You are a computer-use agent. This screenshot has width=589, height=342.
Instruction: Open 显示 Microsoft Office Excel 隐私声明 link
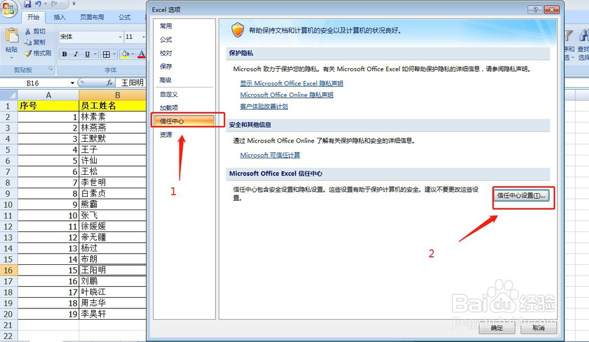tap(292, 84)
